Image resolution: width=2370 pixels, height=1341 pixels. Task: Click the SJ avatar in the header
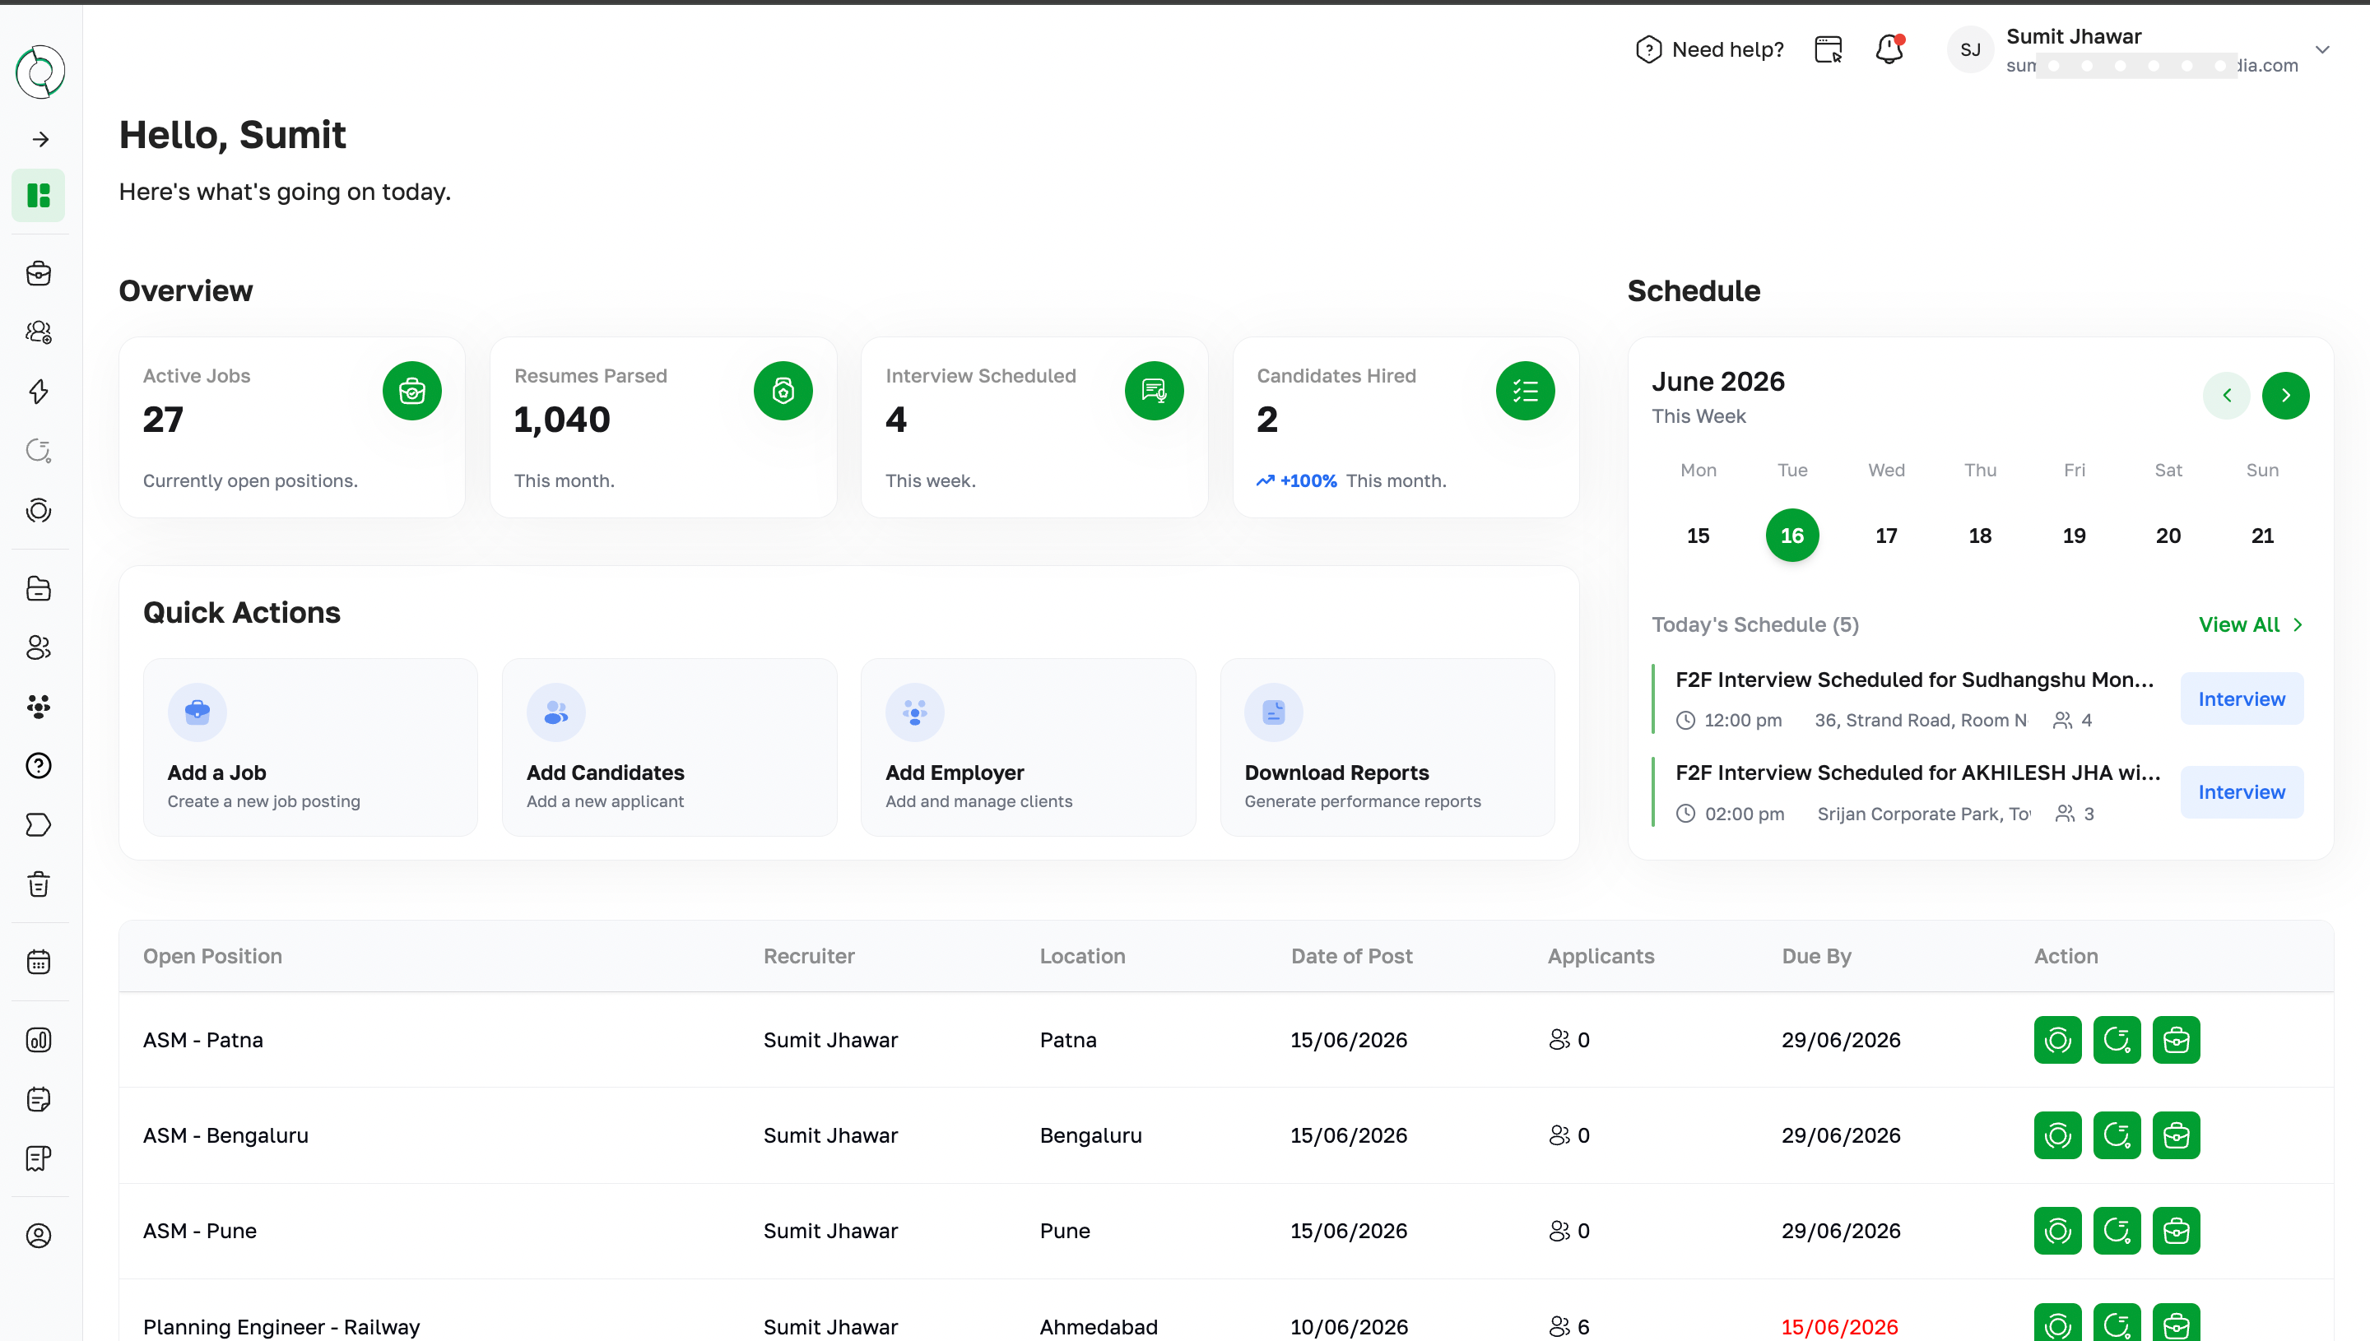point(1970,49)
